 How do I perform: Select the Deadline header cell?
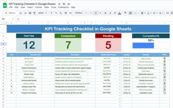tap(127, 55)
